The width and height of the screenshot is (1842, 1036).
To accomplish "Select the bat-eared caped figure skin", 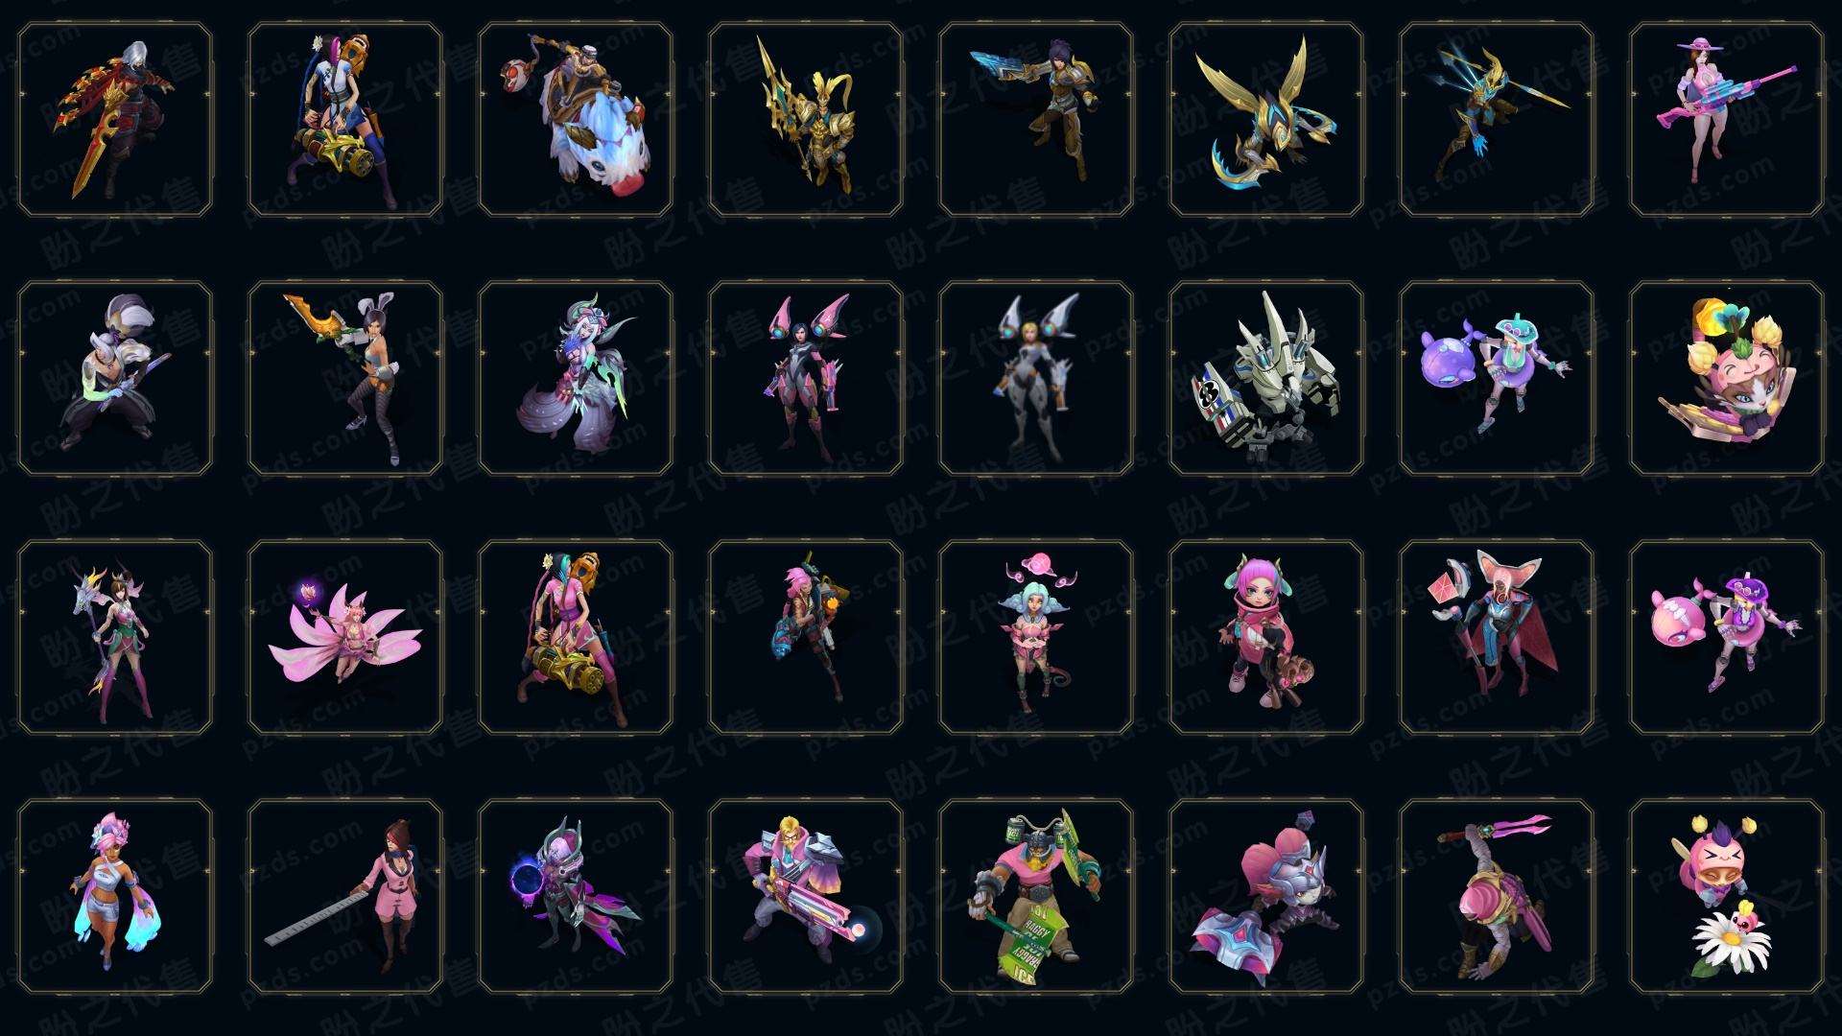I will (x=1497, y=637).
